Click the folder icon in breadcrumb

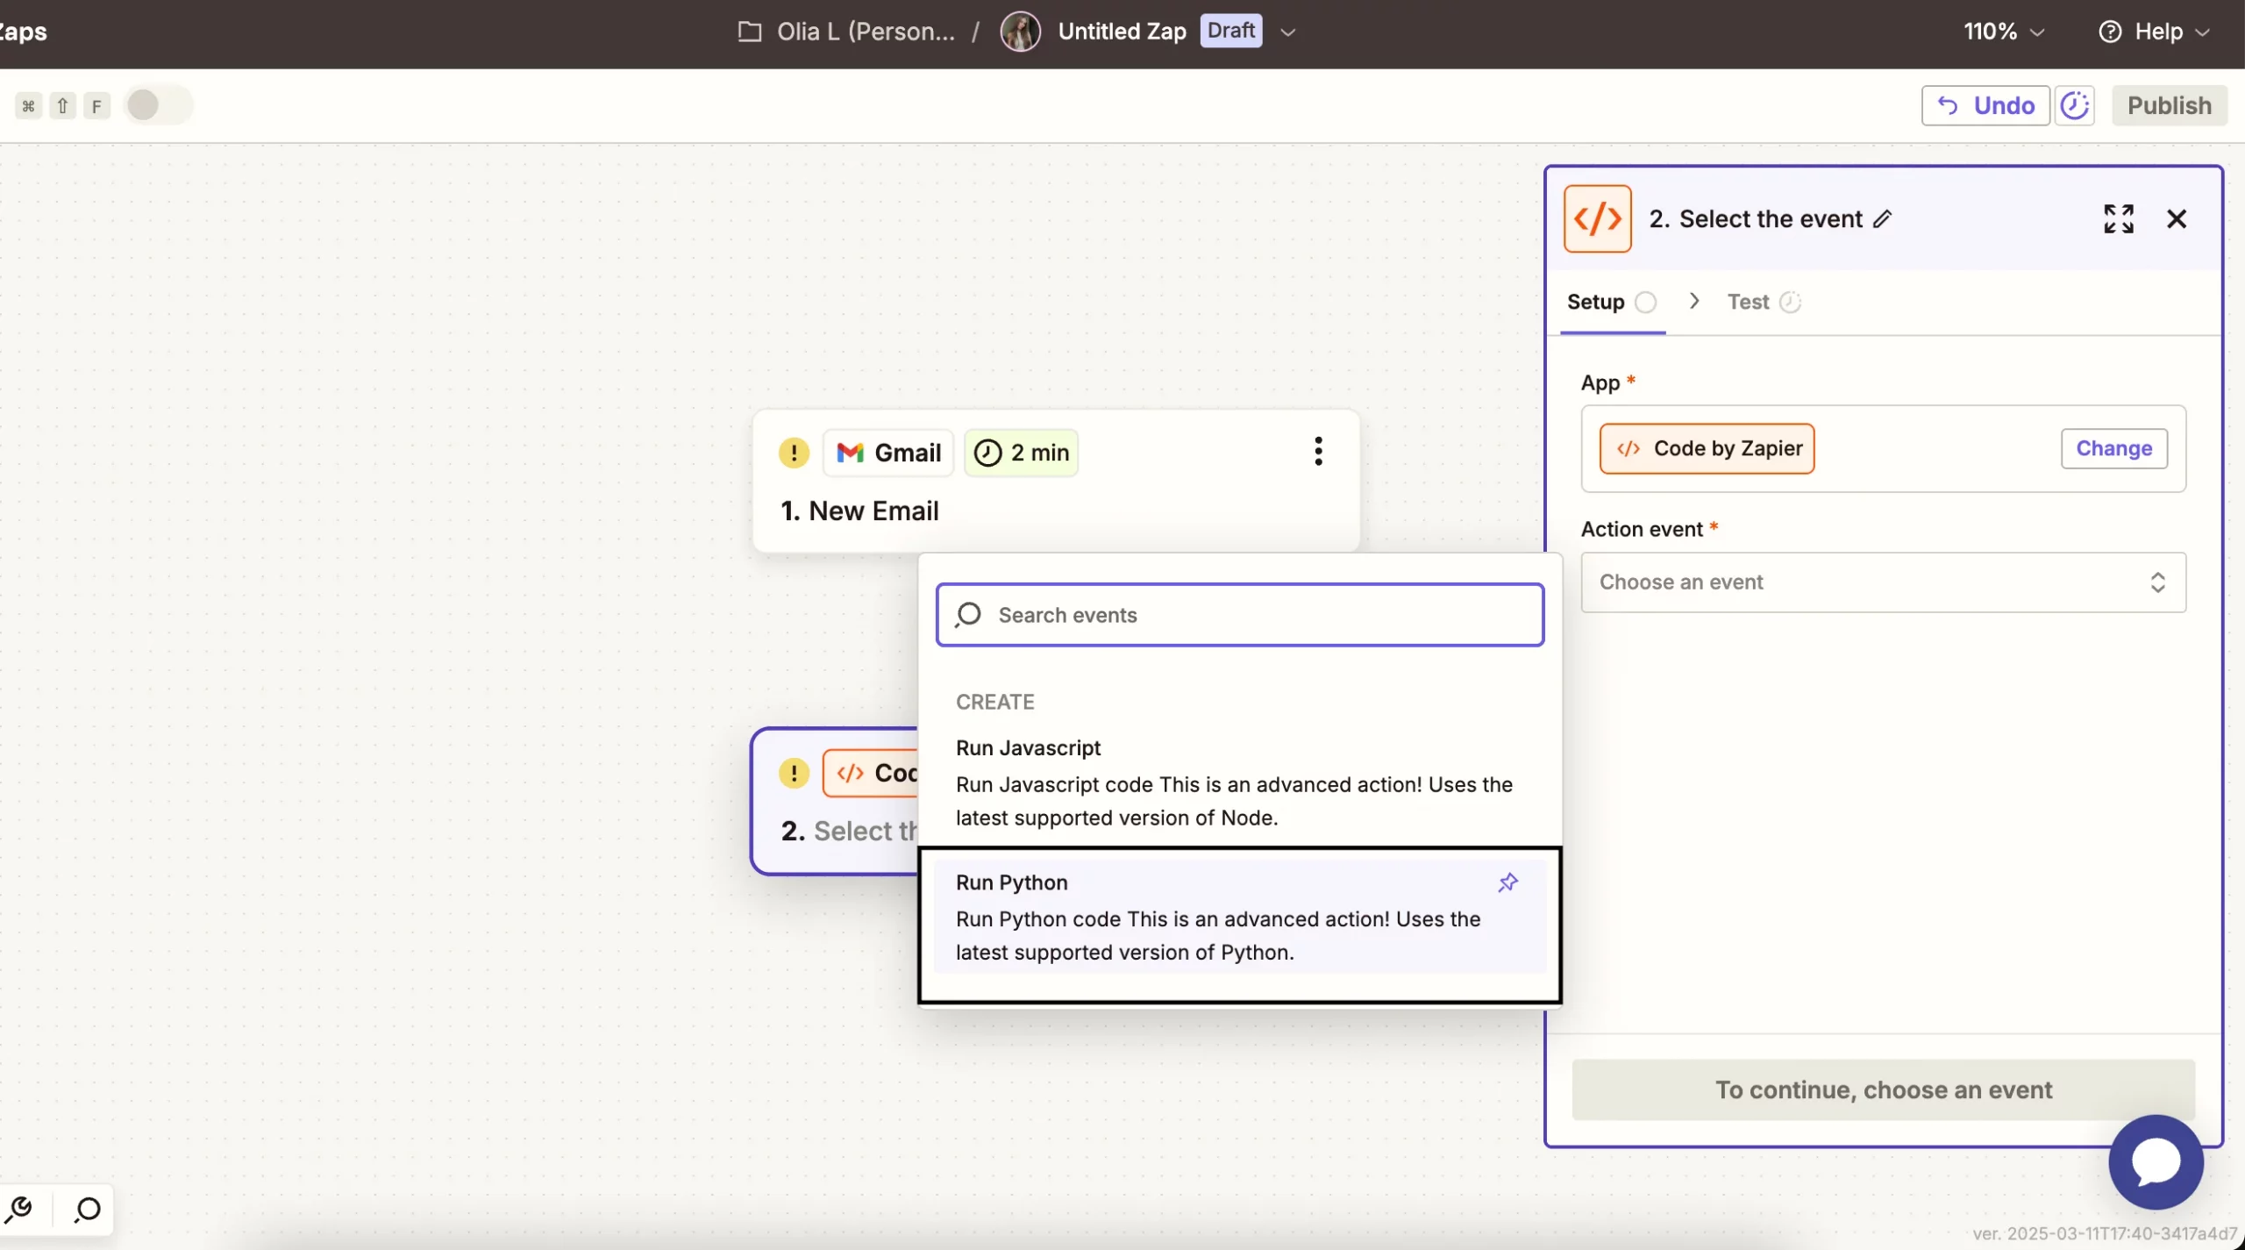point(750,32)
